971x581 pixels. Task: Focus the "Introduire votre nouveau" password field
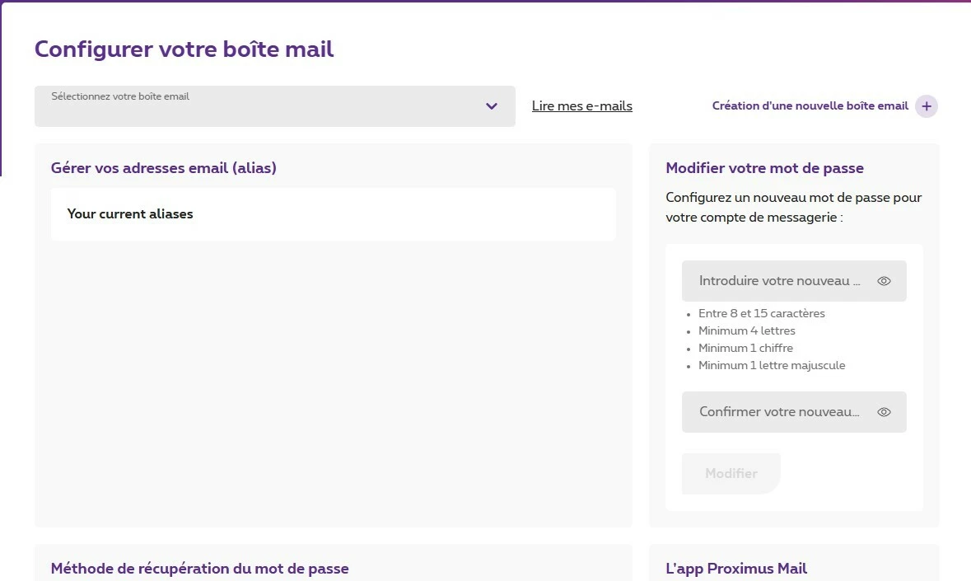[x=779, y=281]
